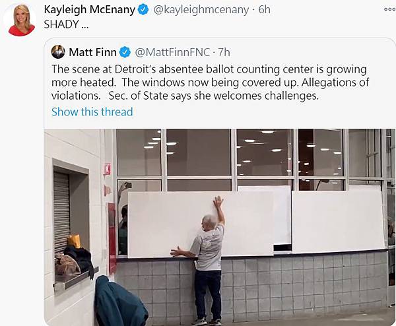
Task: Click the @kayleighmcenany handle
Action: 203,9
